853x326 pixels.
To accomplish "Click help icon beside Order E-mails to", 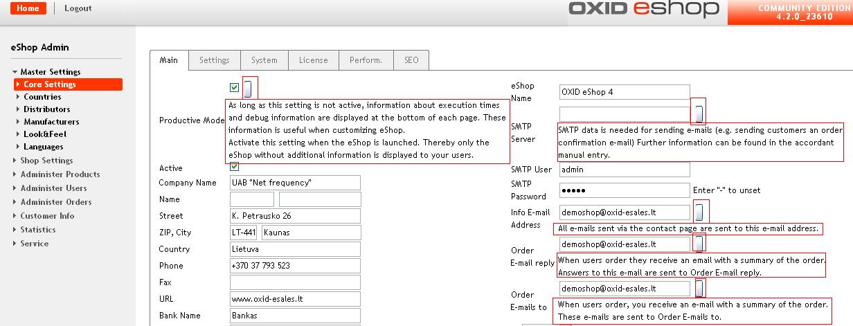I will click(700, 288).
